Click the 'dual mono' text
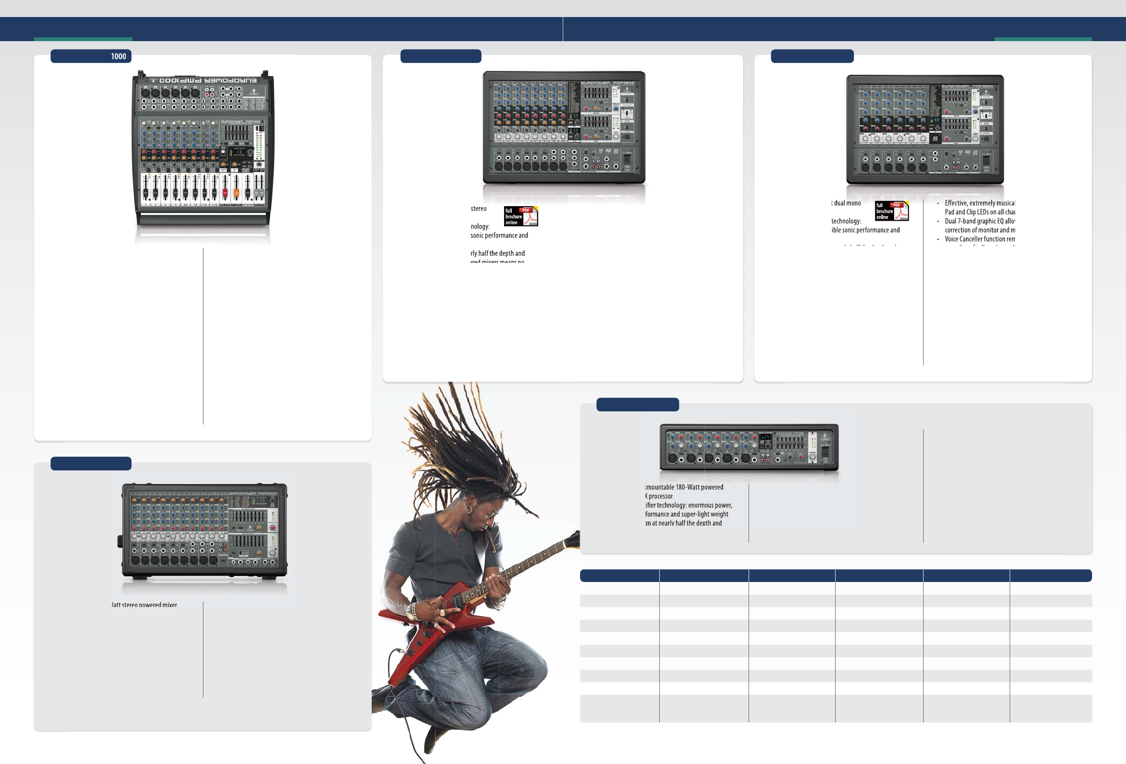1126x764 pixels. (847, 203)
